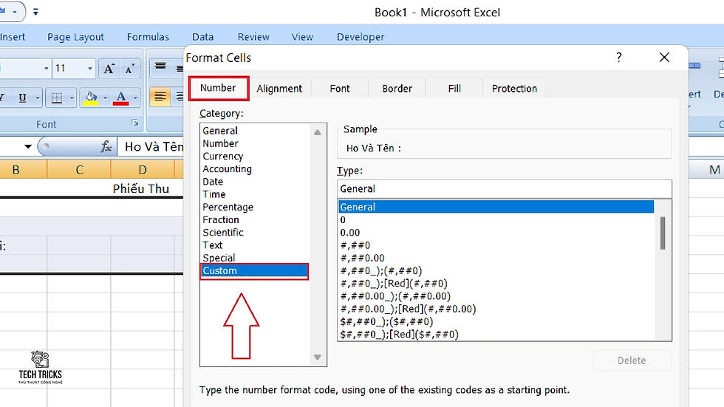
Task: Click Category list scroll down arrow
Action: point(317,357)
